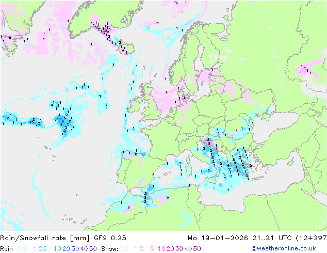Screen dimensions: 327x253
Task: Click the 'Snow:' legend label
Action: [110, 249]
